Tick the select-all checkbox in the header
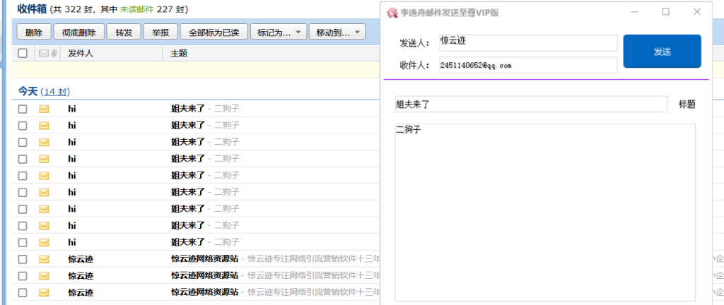The width and height of the screenshot is (724, 305). point(23,53)
